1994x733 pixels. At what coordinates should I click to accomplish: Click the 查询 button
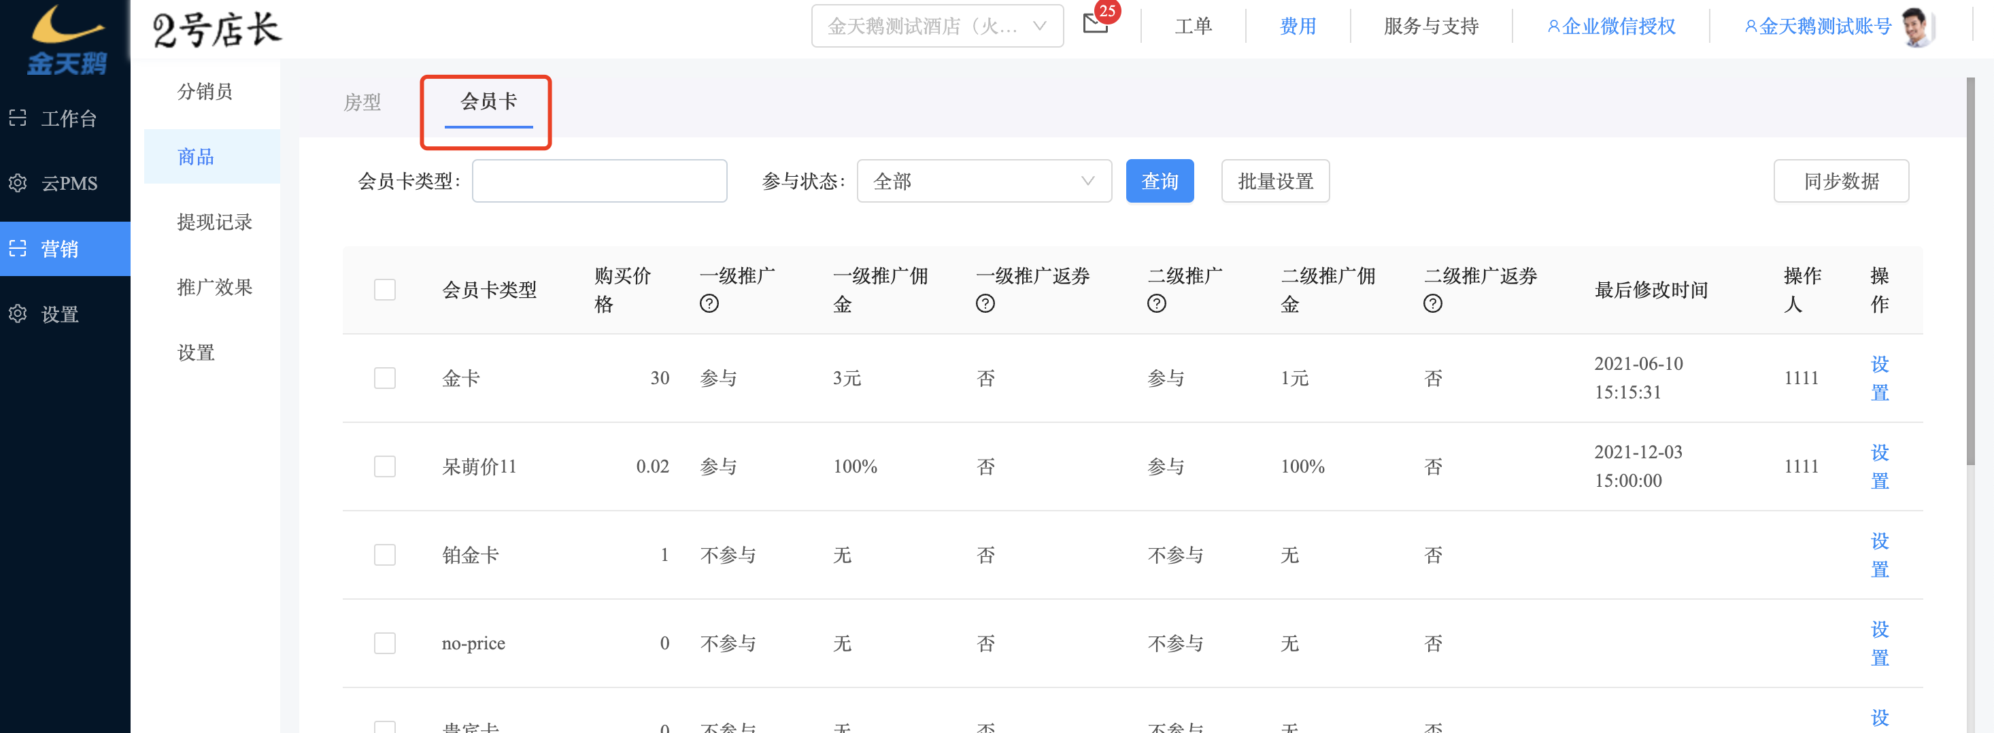point(1160,181)
